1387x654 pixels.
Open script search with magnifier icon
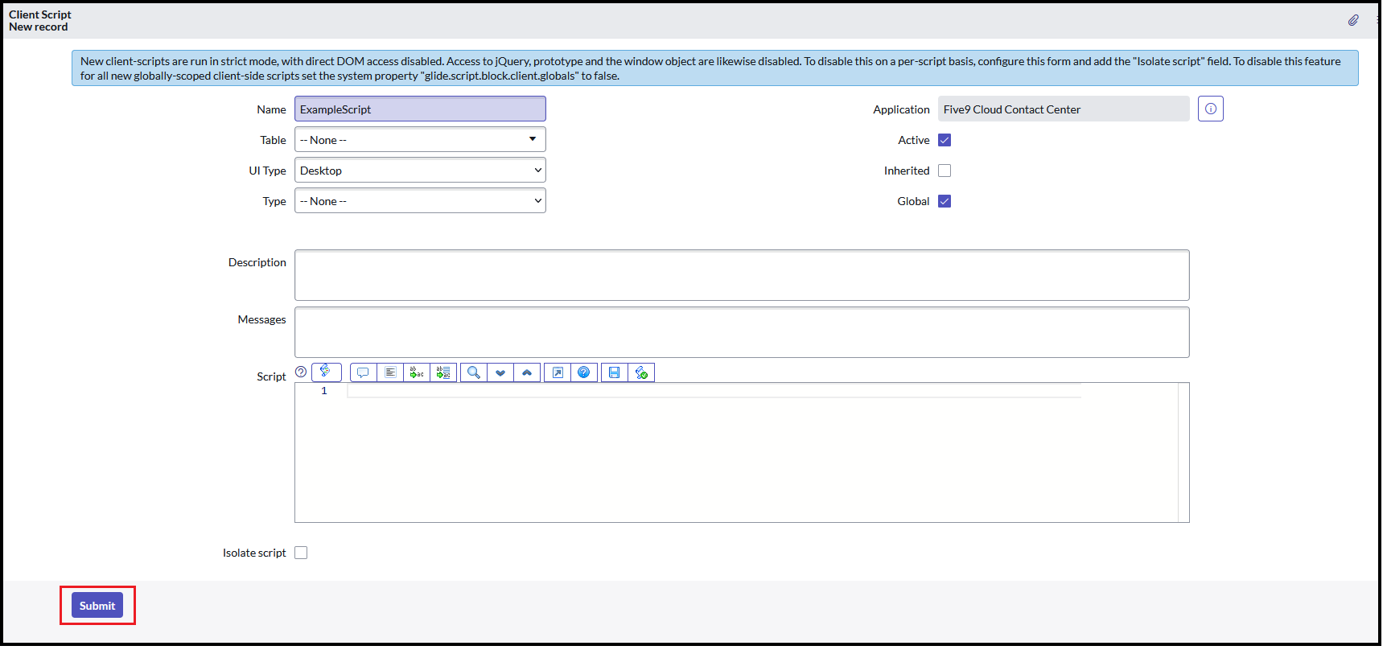[474, 372]
